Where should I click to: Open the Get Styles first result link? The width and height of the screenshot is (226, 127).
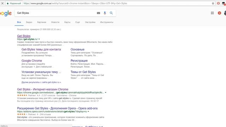pos(24,36)
